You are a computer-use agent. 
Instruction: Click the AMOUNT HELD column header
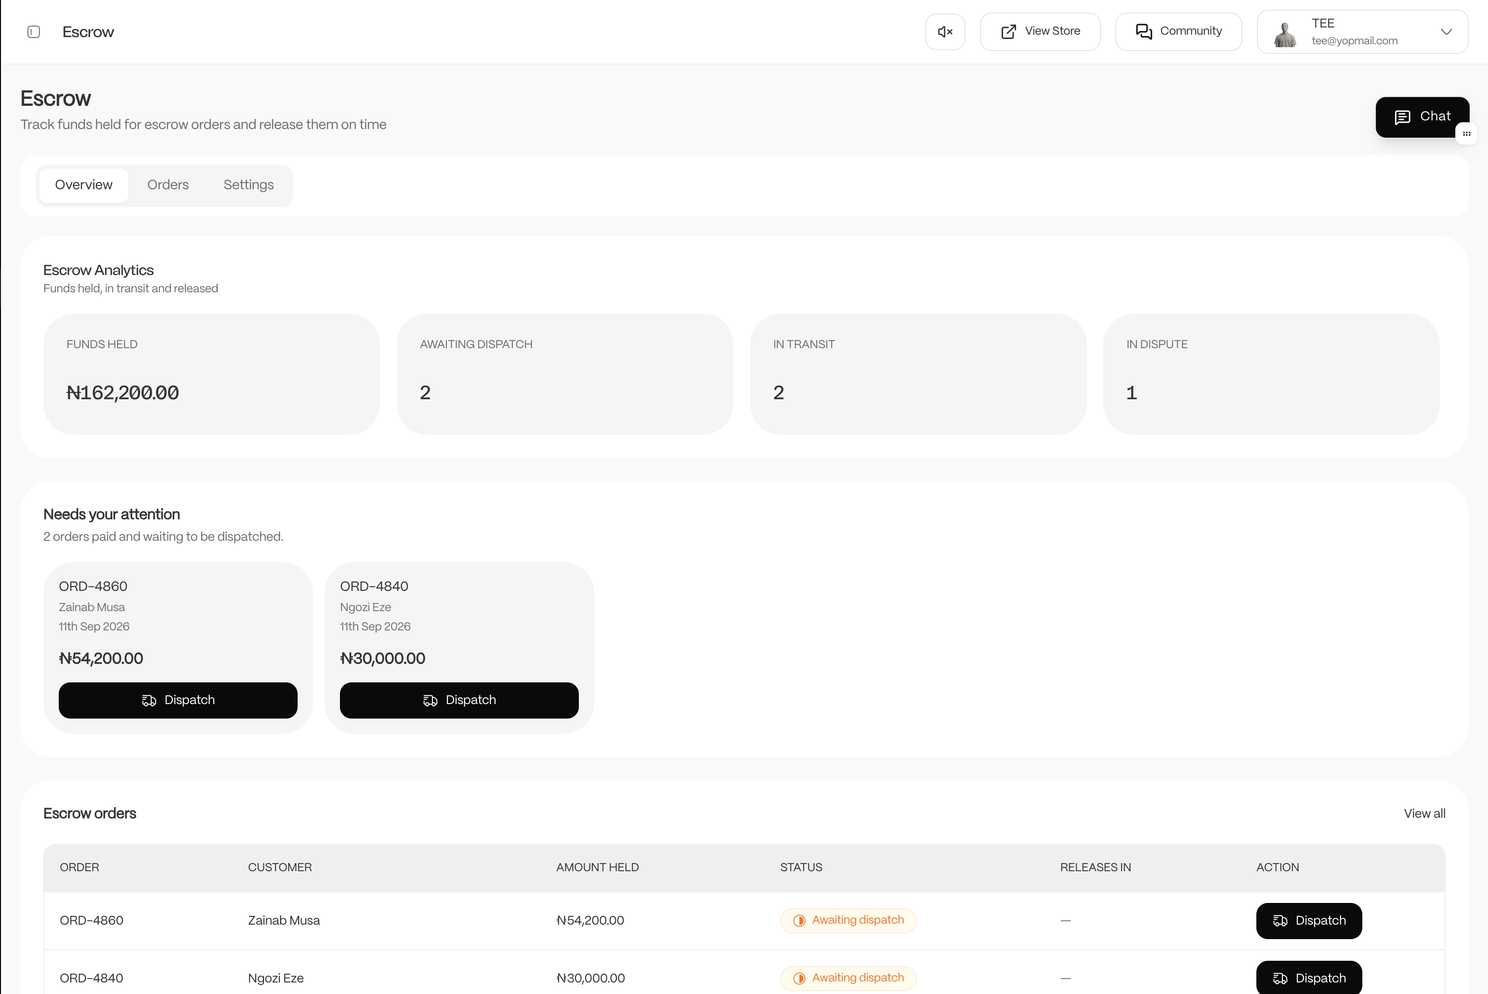coord(597,867)
